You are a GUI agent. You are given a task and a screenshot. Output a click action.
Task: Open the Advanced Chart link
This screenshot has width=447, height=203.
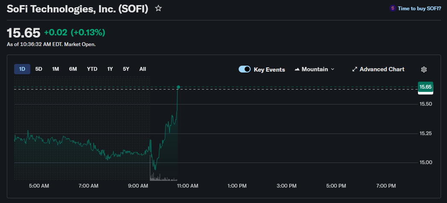tap(378, 69)
